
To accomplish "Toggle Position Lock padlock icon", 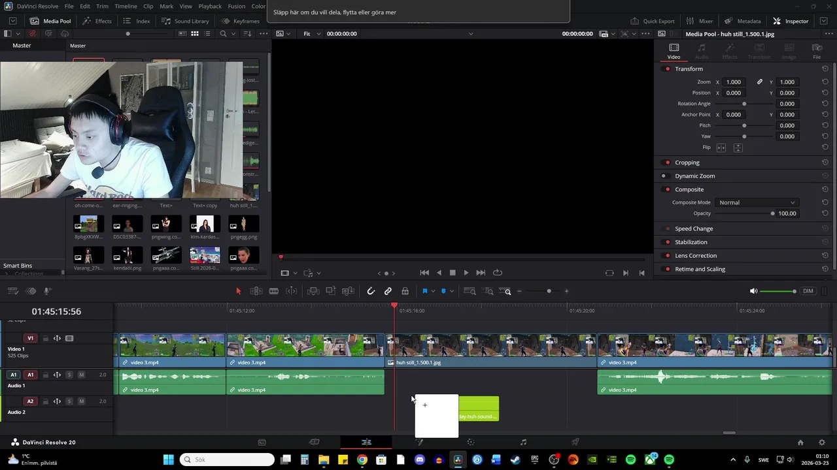I will [x=405, y=291].
